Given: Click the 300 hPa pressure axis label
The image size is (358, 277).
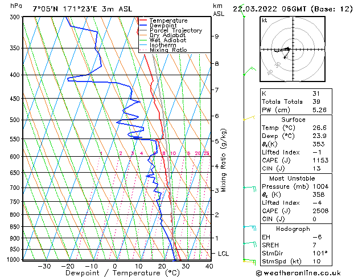Looking at the screenshot, I should 16,17.
